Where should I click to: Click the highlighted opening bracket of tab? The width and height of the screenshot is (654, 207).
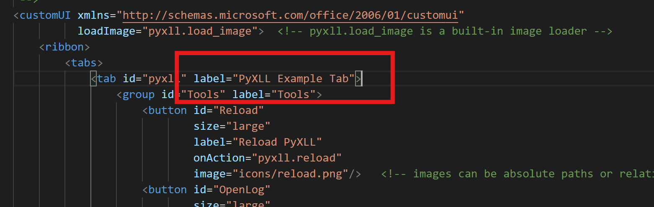(x=94, y=78)
